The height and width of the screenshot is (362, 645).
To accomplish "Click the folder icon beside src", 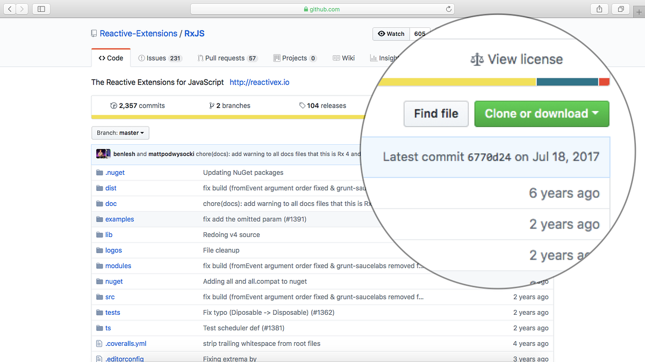I will pyautogui.click(x=99, y=297).
